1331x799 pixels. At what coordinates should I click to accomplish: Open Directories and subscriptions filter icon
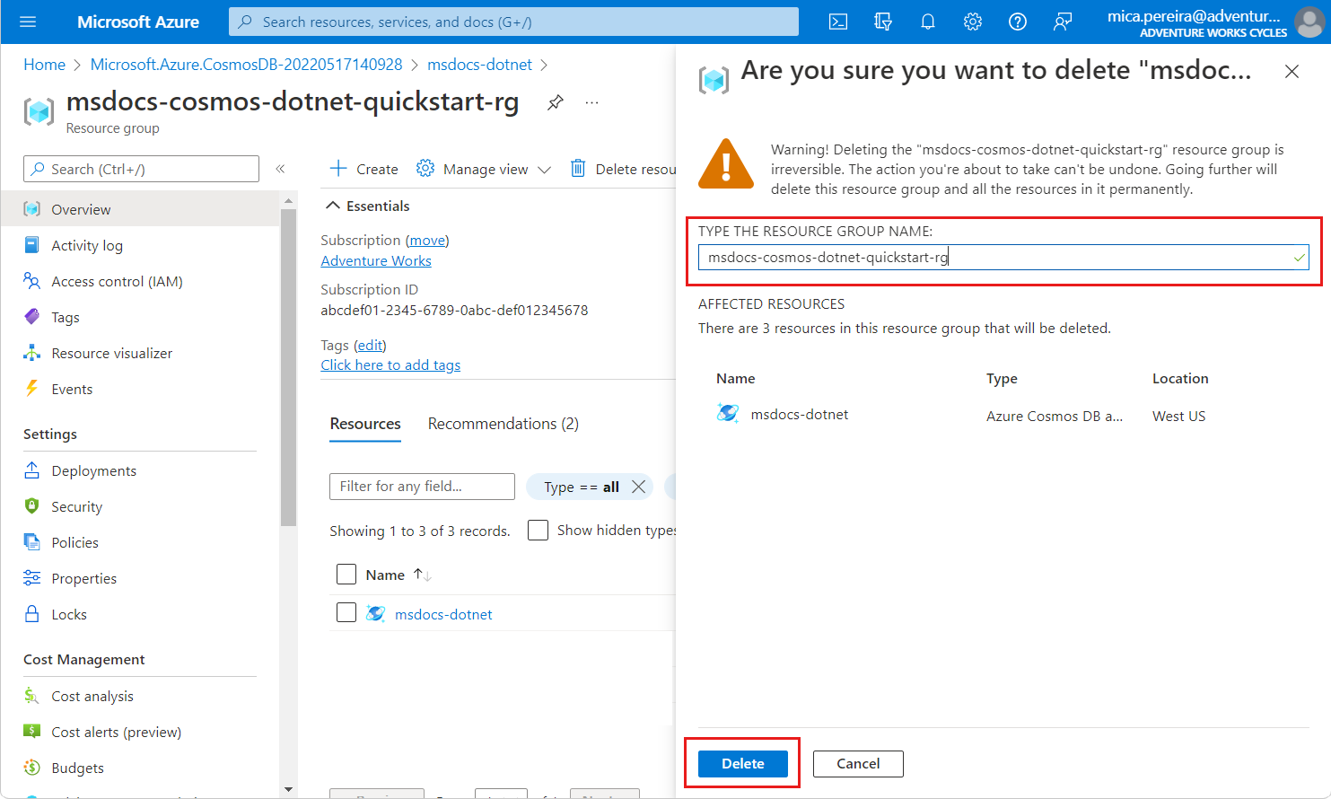point(883,22)
